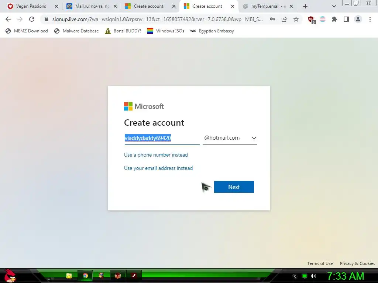Bookmark this page with the star
The width and height of the screenshot is (378, 283).
coord(296,19)
